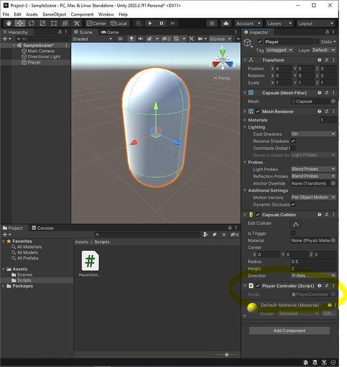This screenshot has width=347, height=367.
Task: Pause the game playback
Action: [161, 24]
